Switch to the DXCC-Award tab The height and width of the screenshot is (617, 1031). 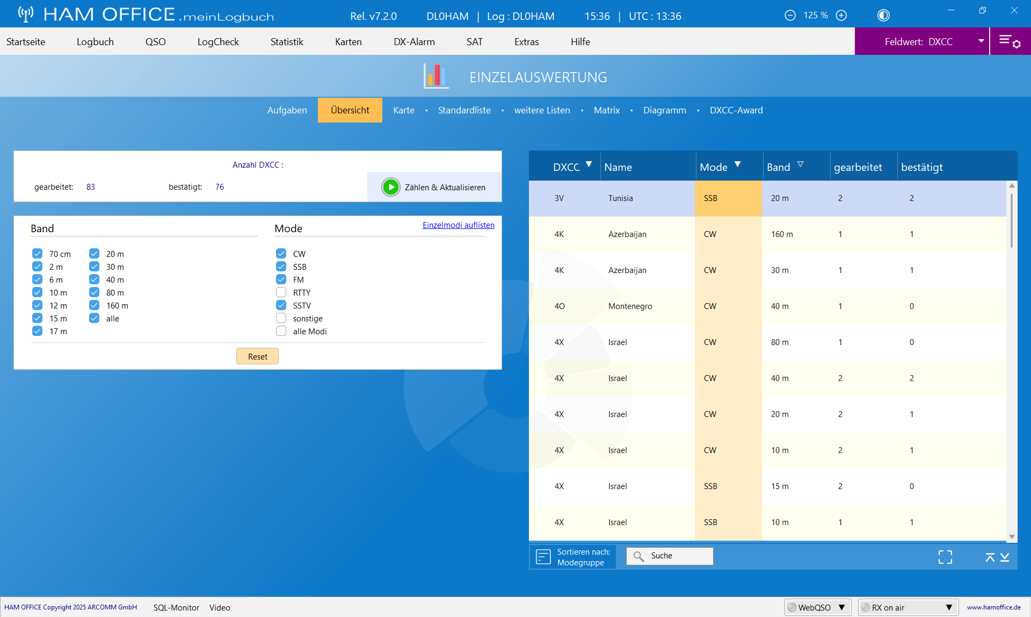(x=736, y=110)
